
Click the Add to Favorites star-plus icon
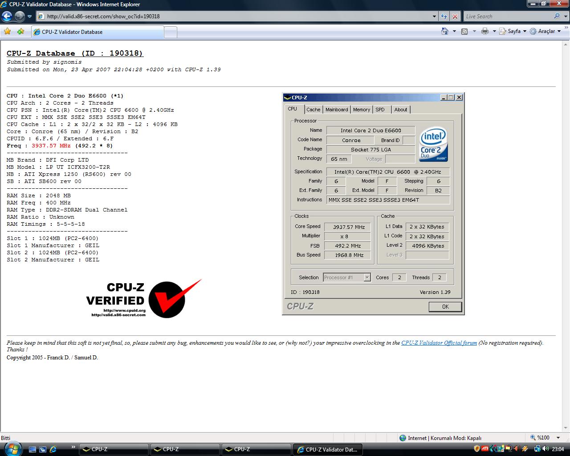pos(20,32)
